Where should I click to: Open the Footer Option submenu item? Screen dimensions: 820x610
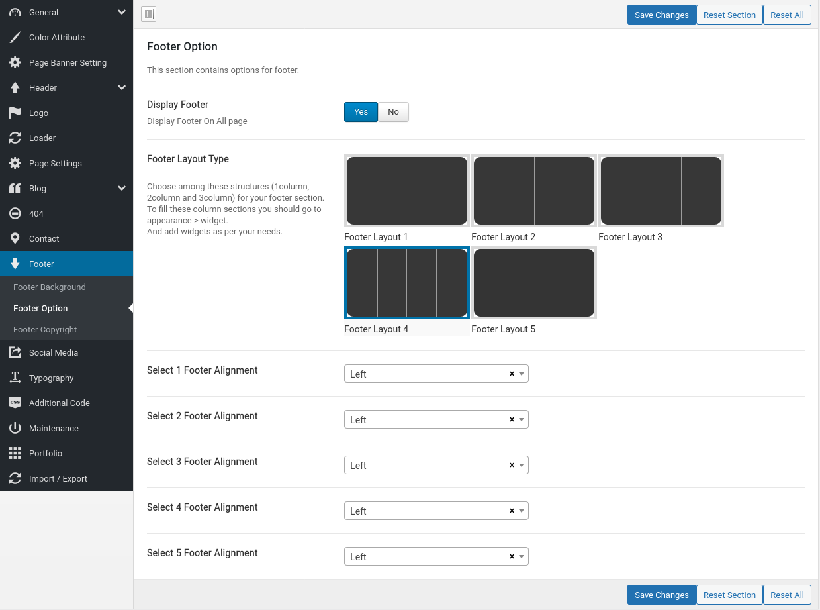(x=66, y=308)
